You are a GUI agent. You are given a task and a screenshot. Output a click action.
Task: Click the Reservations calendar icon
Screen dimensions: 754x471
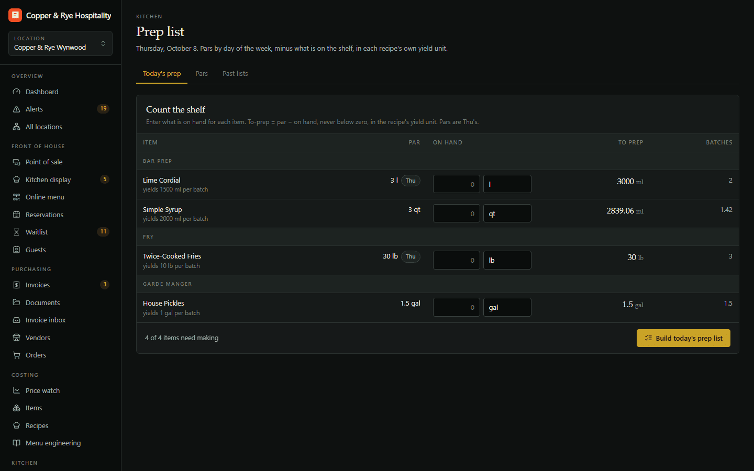16,215
